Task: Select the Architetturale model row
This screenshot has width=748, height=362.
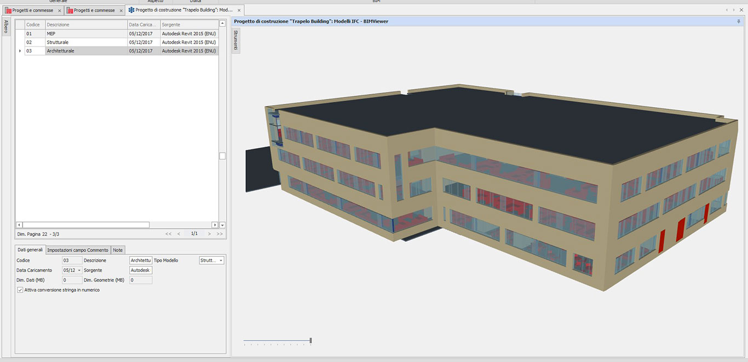Action: tap(117, 51)
